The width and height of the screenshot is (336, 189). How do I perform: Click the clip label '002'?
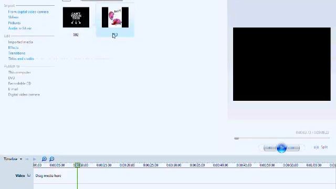pos(76,35)
